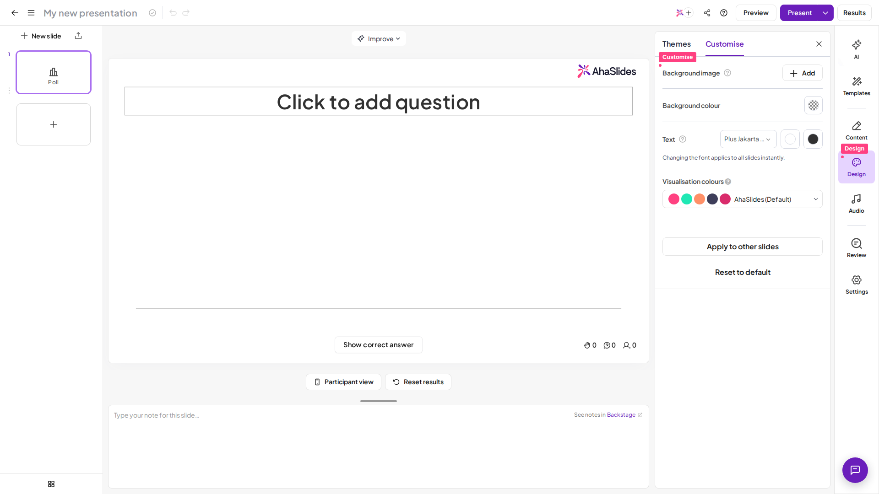Viewport: 879px width, 494px height.
Task: Go back using the left arrow icon
Action: point(15,13)
